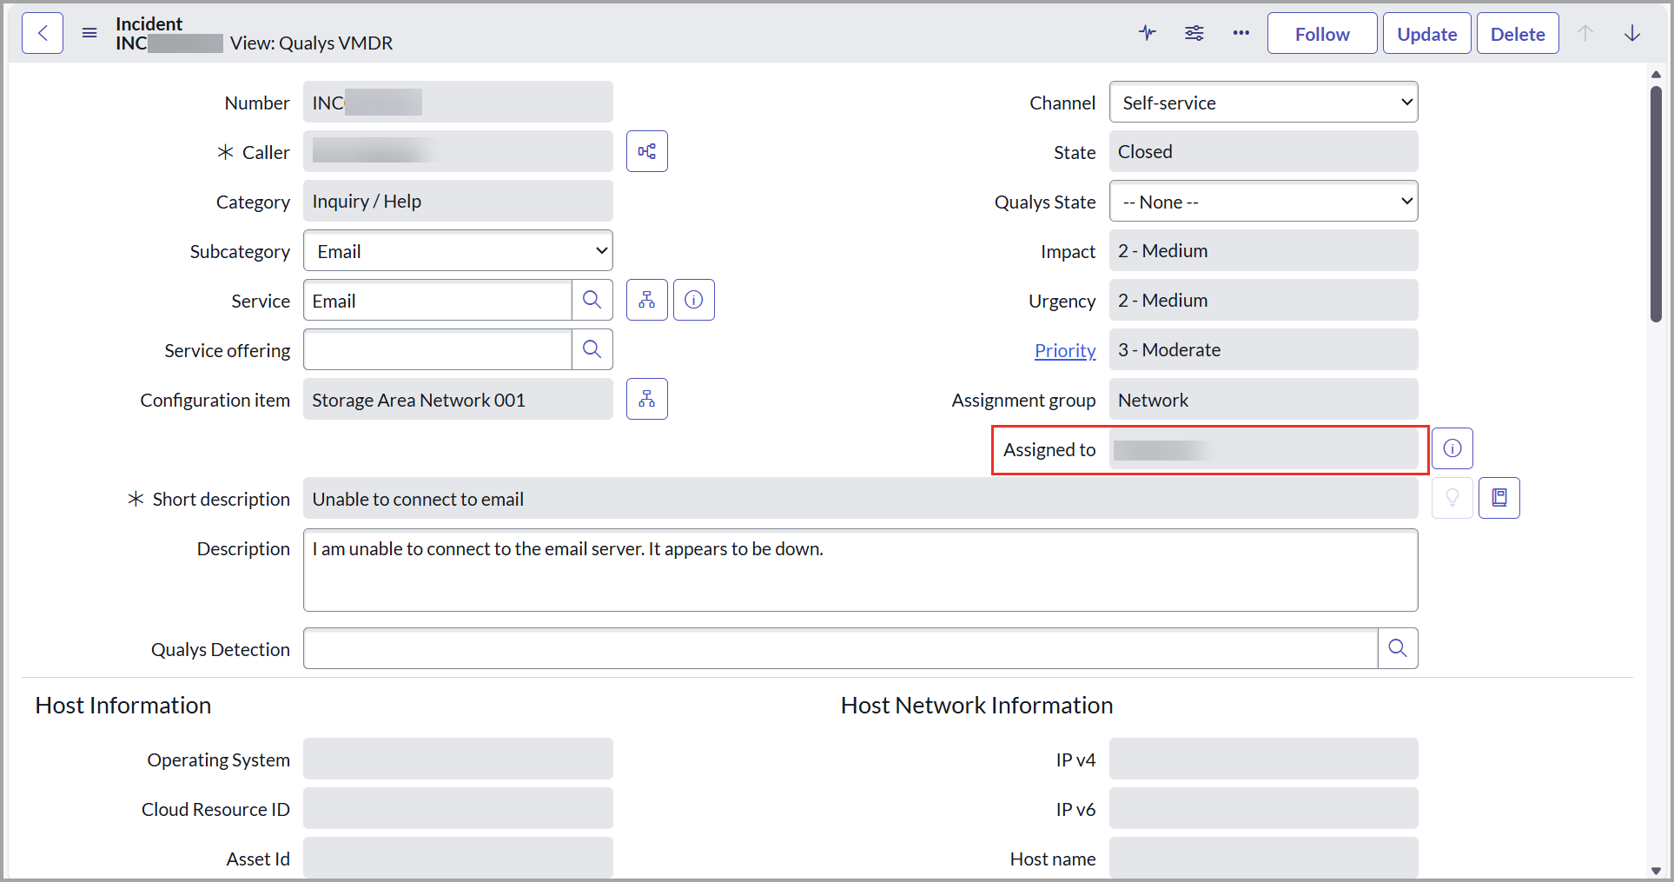Open the Priority link
The height and width of the screenshot is (882, 1674).
click(x=1065, y=350)
